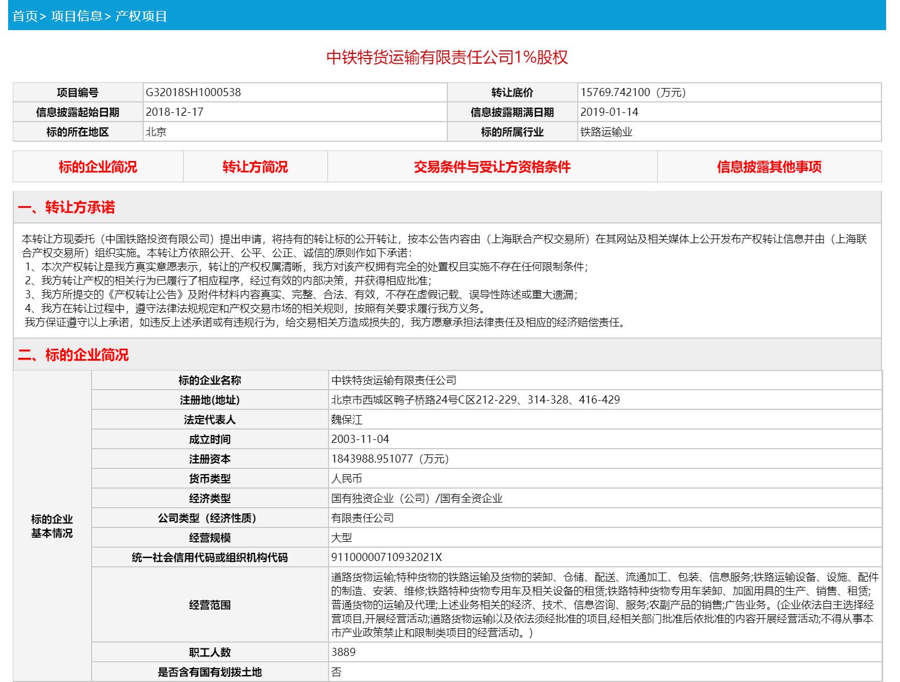Select disclosure end date 2019-01-14

coord(610,112)
